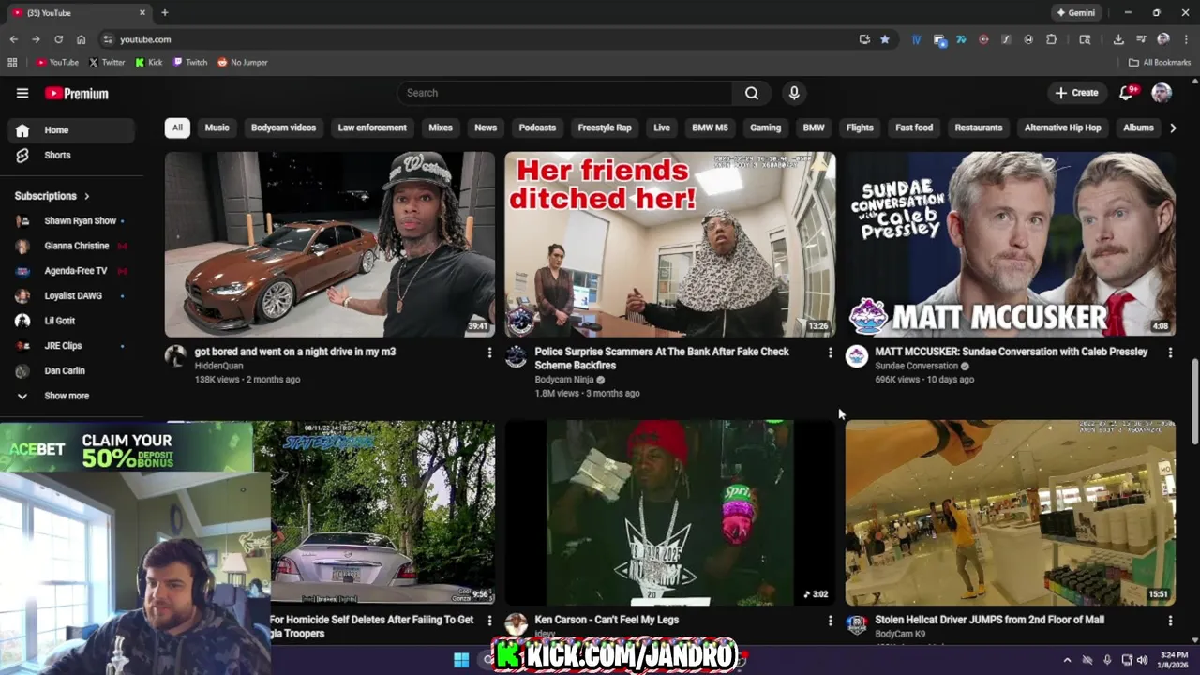Open the browser apps grid shortcut
This screenshot has width=1200, height=675.
tap(12, 63)
